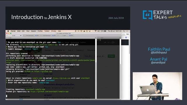Click the Time Machine clock icon in menu bar
187x105 pixels.
click(87, 31)
